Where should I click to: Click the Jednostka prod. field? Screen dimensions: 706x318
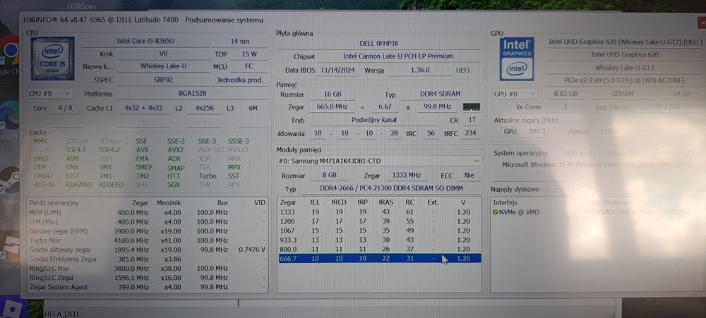click(239, 80)
